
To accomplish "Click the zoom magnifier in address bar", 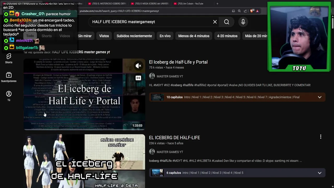I will tap(239, 11).
